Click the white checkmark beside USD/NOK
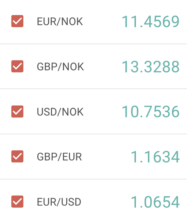This screenshot has height=222, width=187. point(17,112)
